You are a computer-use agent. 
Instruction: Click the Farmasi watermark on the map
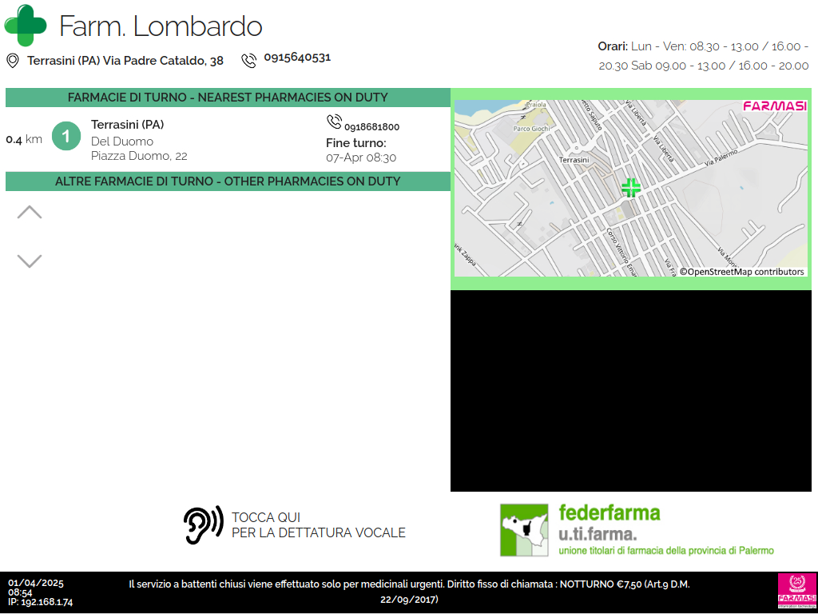pos(774,106)
